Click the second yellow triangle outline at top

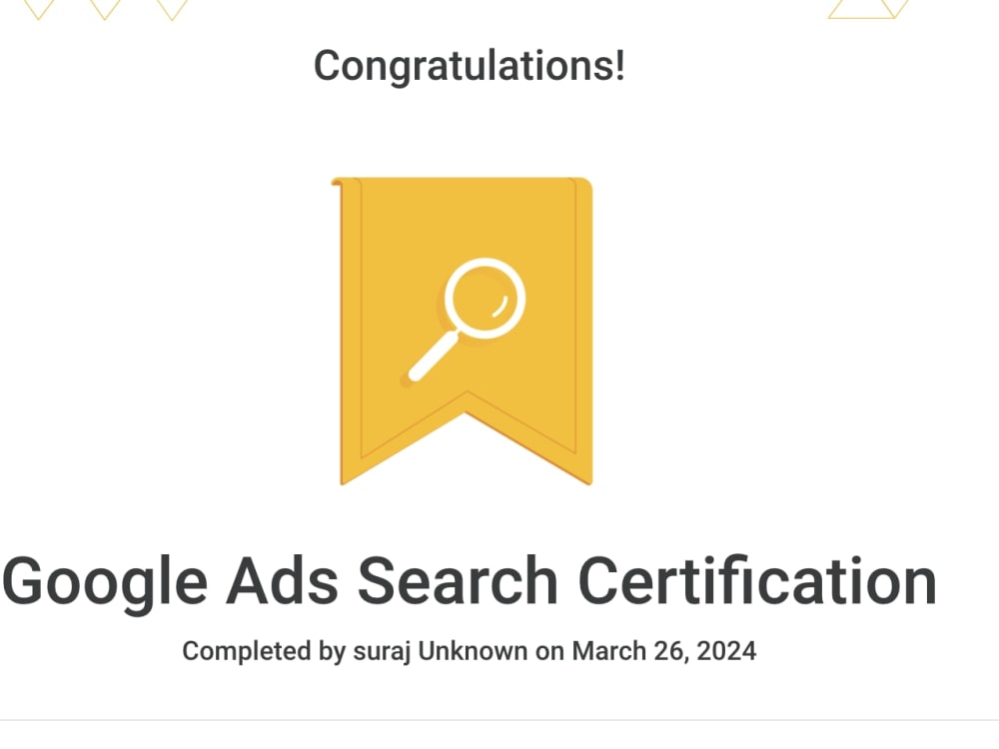pos(105,9)
